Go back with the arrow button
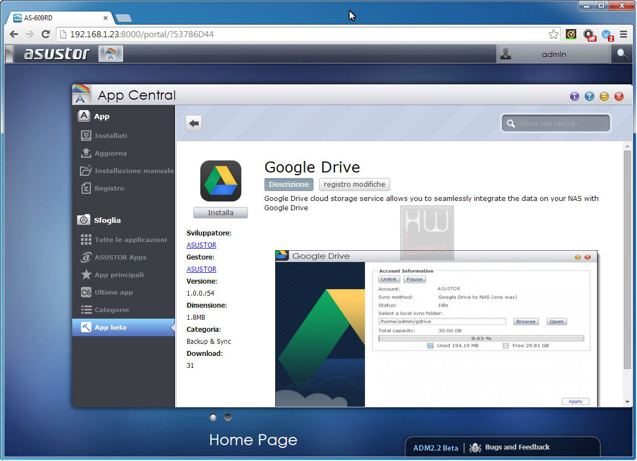637x461 pixels. pos(194,123)
